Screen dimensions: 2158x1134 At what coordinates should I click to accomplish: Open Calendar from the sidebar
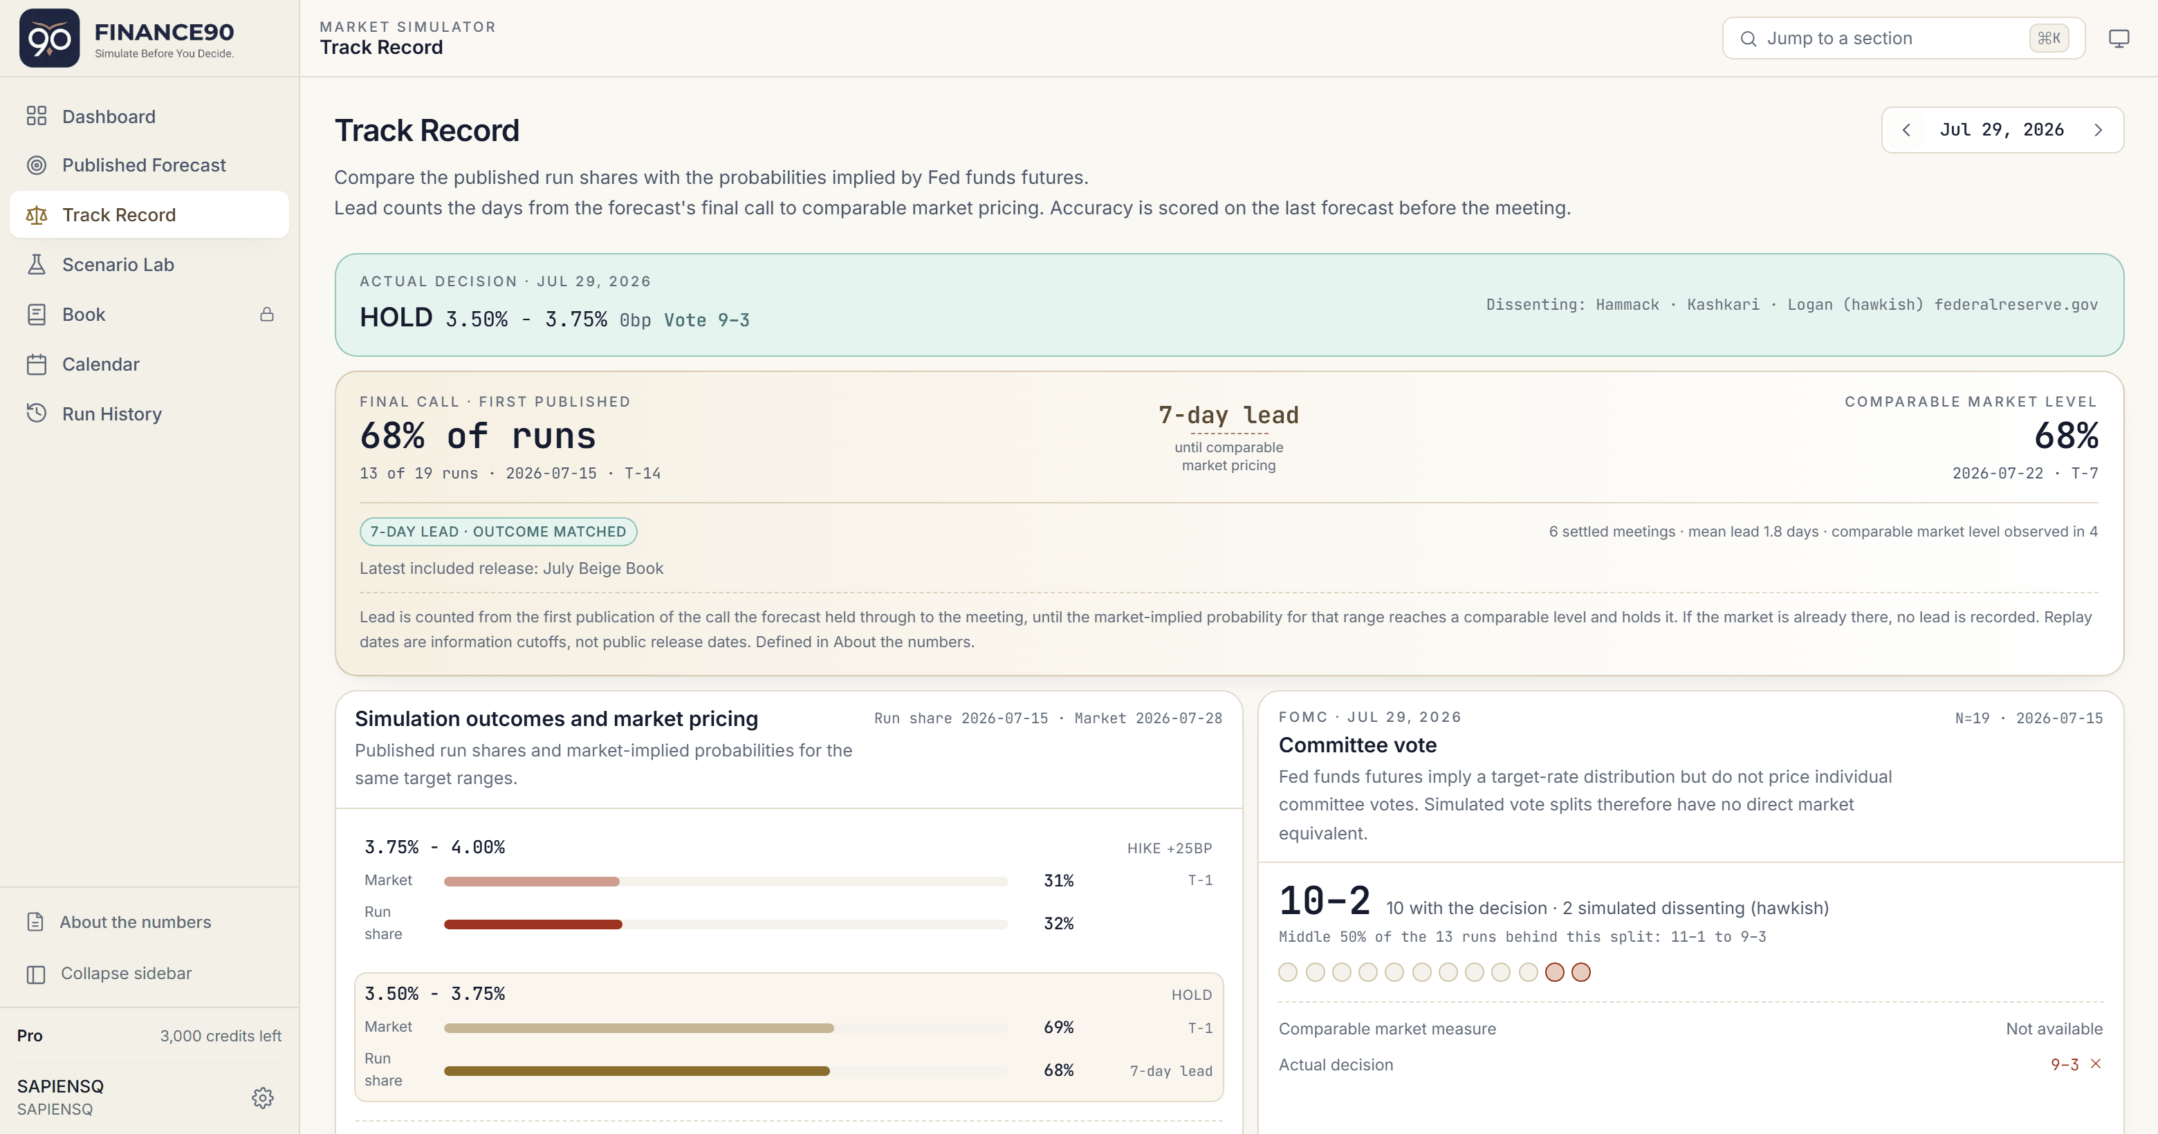[x=149, y=364]
